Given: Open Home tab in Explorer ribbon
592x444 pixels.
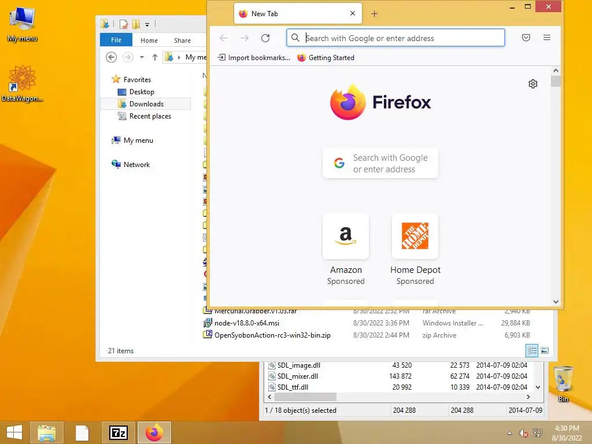Looking at the screenshot, I should pos(149,40).
